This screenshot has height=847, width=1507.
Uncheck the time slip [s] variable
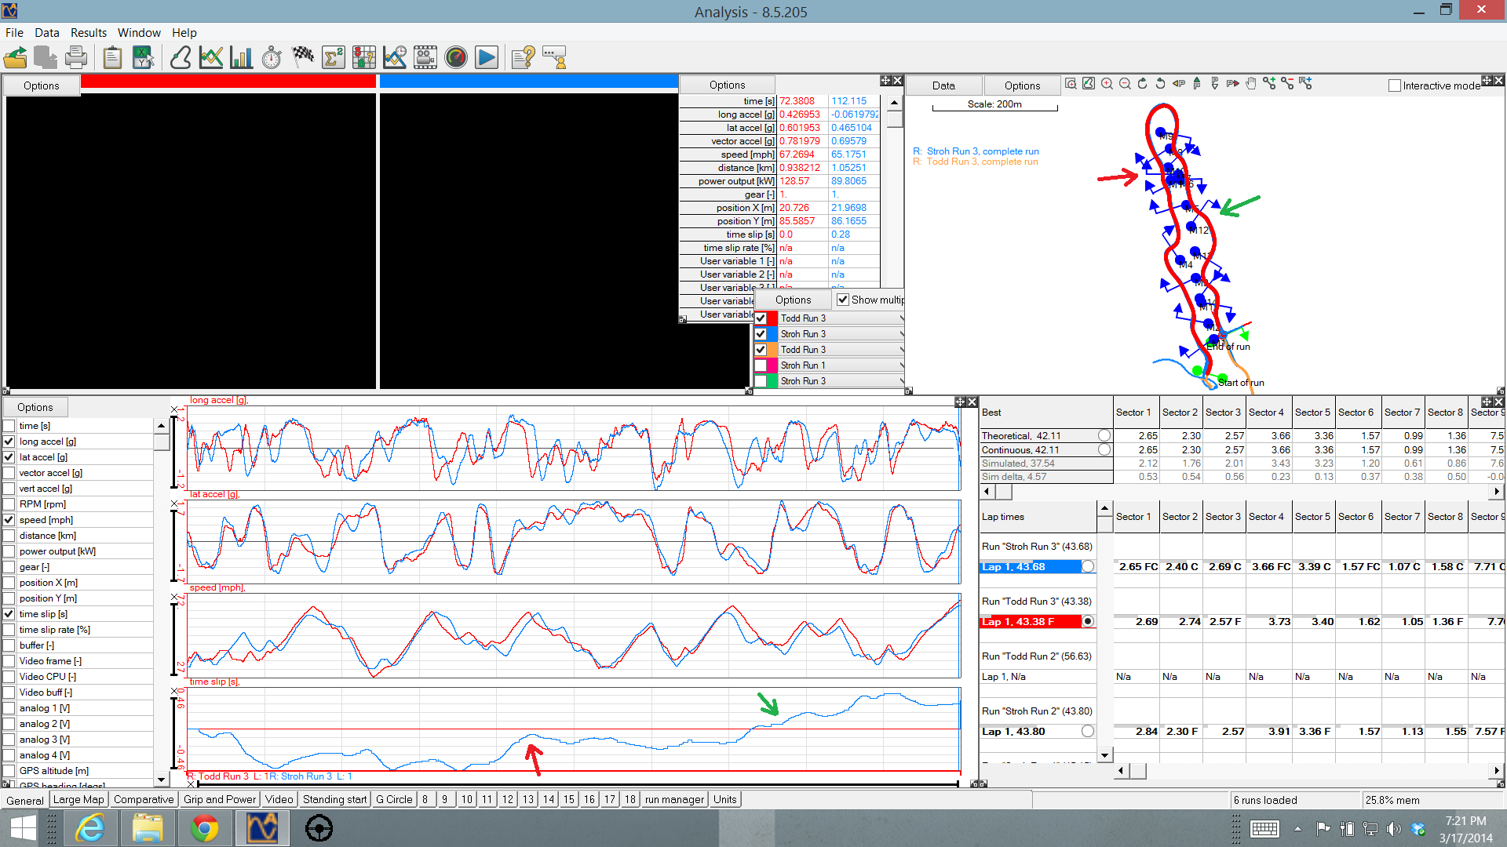[x=9, y=614]
